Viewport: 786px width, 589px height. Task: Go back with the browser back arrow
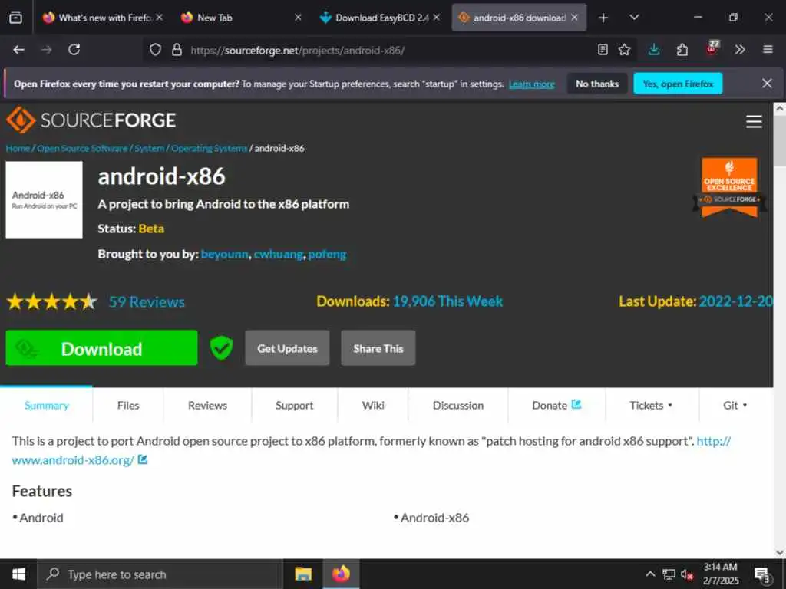coord(18,50)
